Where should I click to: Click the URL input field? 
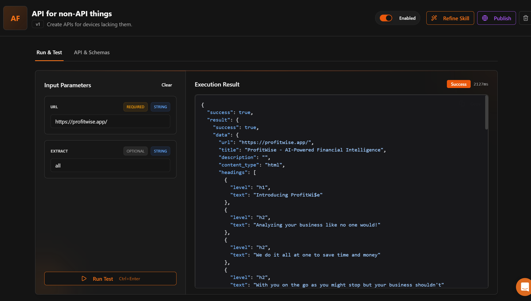110,121
